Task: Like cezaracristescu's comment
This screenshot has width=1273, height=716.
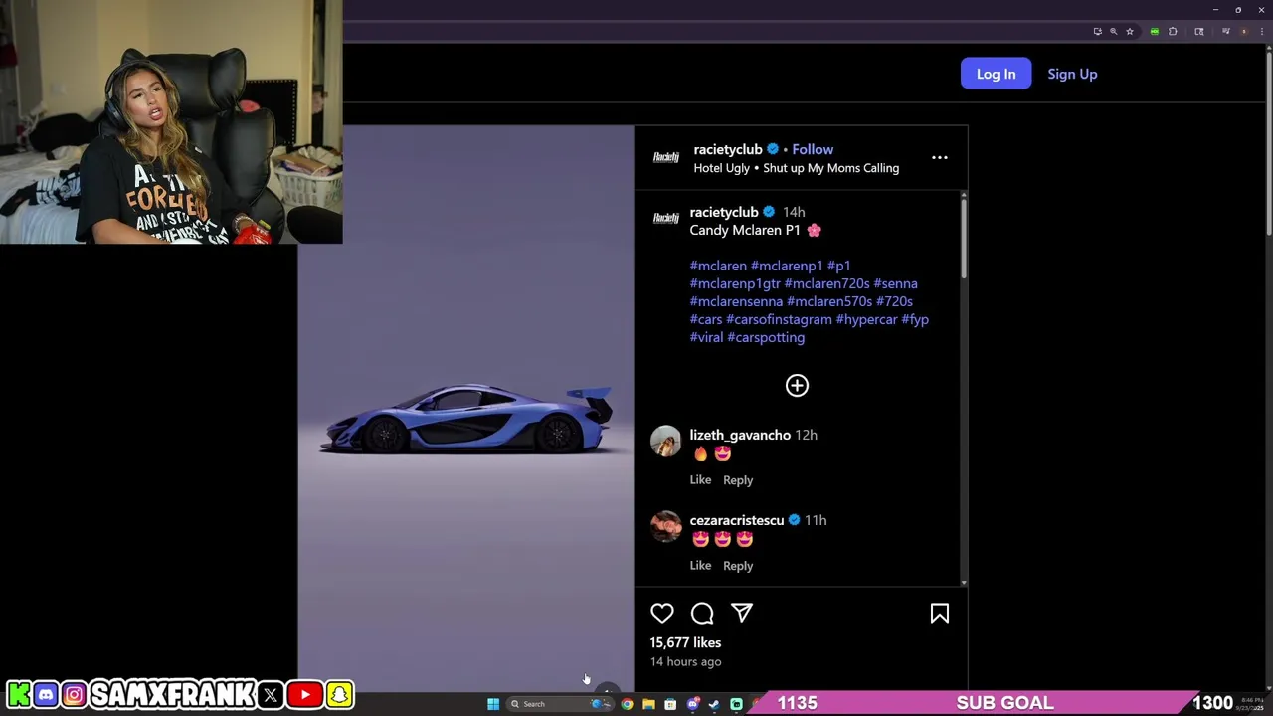Action: click(x=700, y=566)
